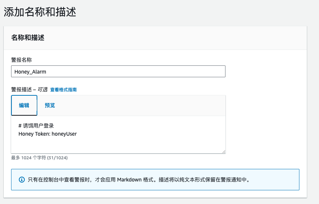Click the 'Honey_Alarm' text in name field
319x204 pixels.
(x=30, y=72)
